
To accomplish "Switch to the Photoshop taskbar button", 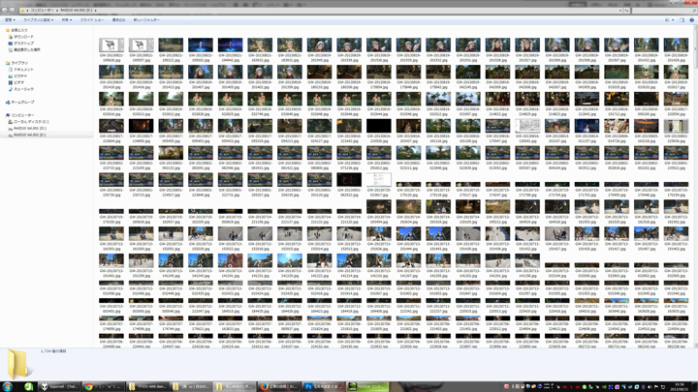I will point(323,386).
